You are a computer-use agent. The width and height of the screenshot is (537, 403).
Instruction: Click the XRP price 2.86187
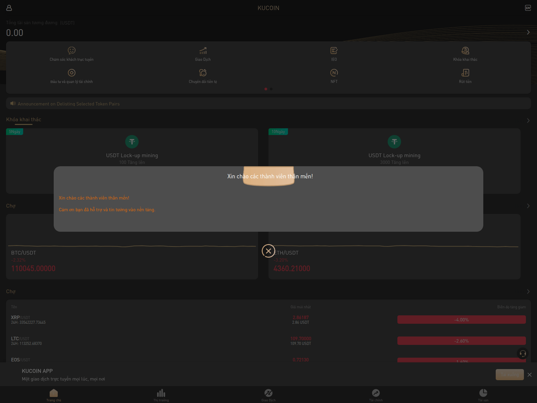301,317
